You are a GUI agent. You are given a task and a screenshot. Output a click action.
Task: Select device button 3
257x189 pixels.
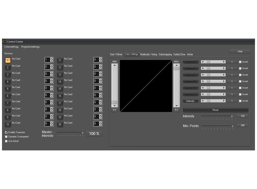coord(8,75)
